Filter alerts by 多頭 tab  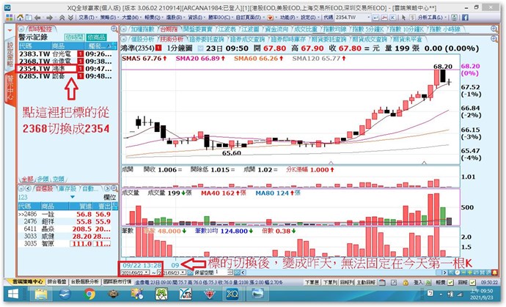pos(43,179)
